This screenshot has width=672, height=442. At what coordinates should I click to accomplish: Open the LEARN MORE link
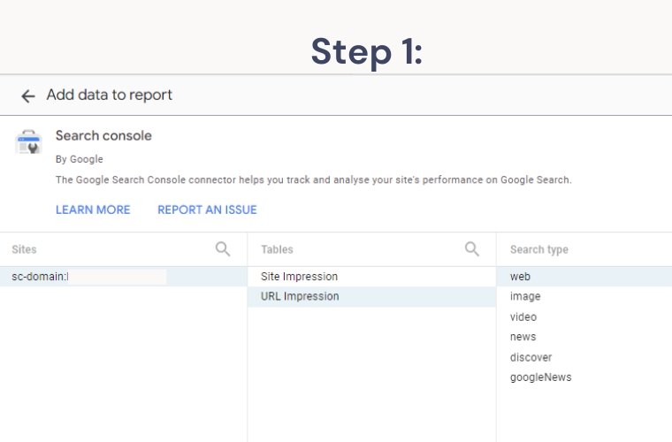pos(93,210)
